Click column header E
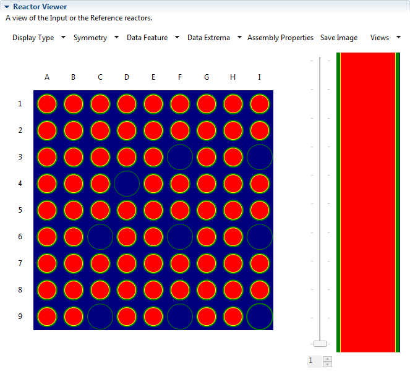 click(153, 77)
